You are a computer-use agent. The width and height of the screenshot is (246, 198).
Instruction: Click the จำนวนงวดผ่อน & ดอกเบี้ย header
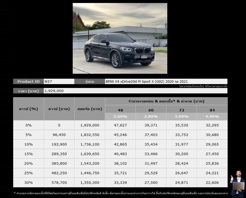pos(166,101)
